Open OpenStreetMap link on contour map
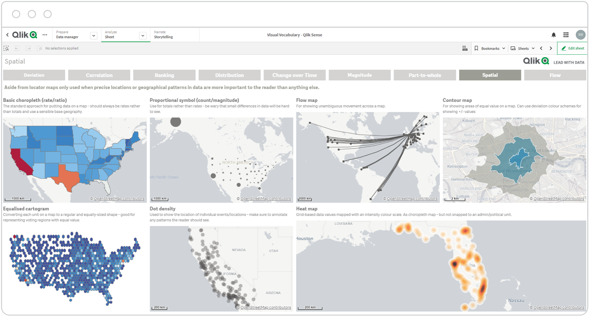The image size is (589, 317). [x=559, y=199]
